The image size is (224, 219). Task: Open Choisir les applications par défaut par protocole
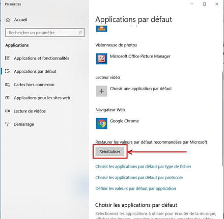tap(139, 178)
